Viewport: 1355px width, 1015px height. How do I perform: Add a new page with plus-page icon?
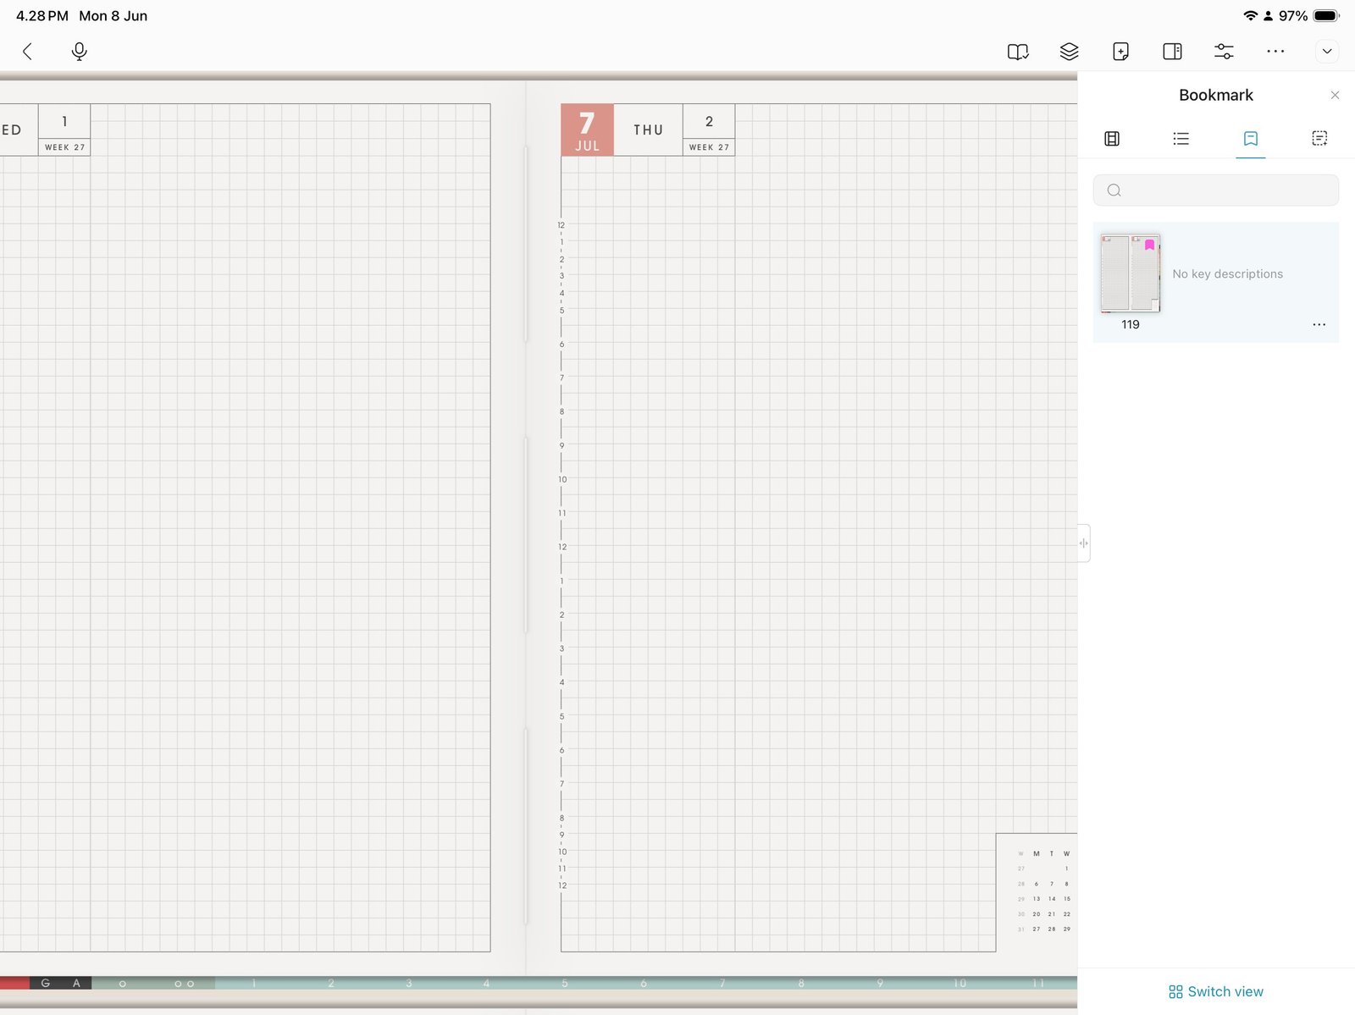tap(1120, 52)
